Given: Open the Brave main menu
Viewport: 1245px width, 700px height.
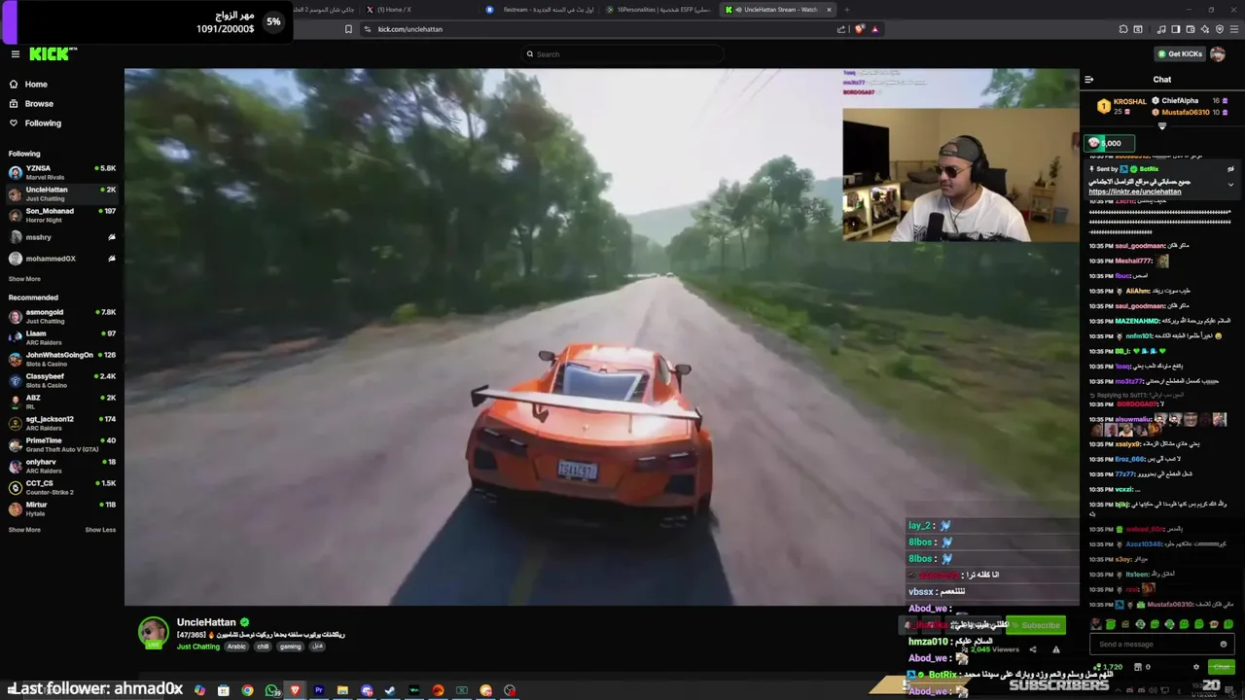Looking at the screenshot, I should tap(1234, 29).
